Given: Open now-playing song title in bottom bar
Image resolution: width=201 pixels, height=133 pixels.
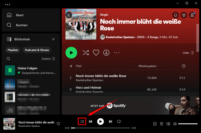Looking at the screenshot, I should coord(36,122).
